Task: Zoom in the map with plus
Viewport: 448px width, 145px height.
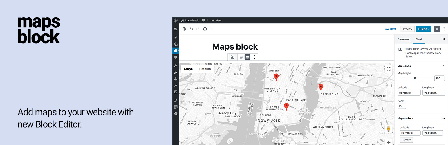Action: (x=389, y=142)
